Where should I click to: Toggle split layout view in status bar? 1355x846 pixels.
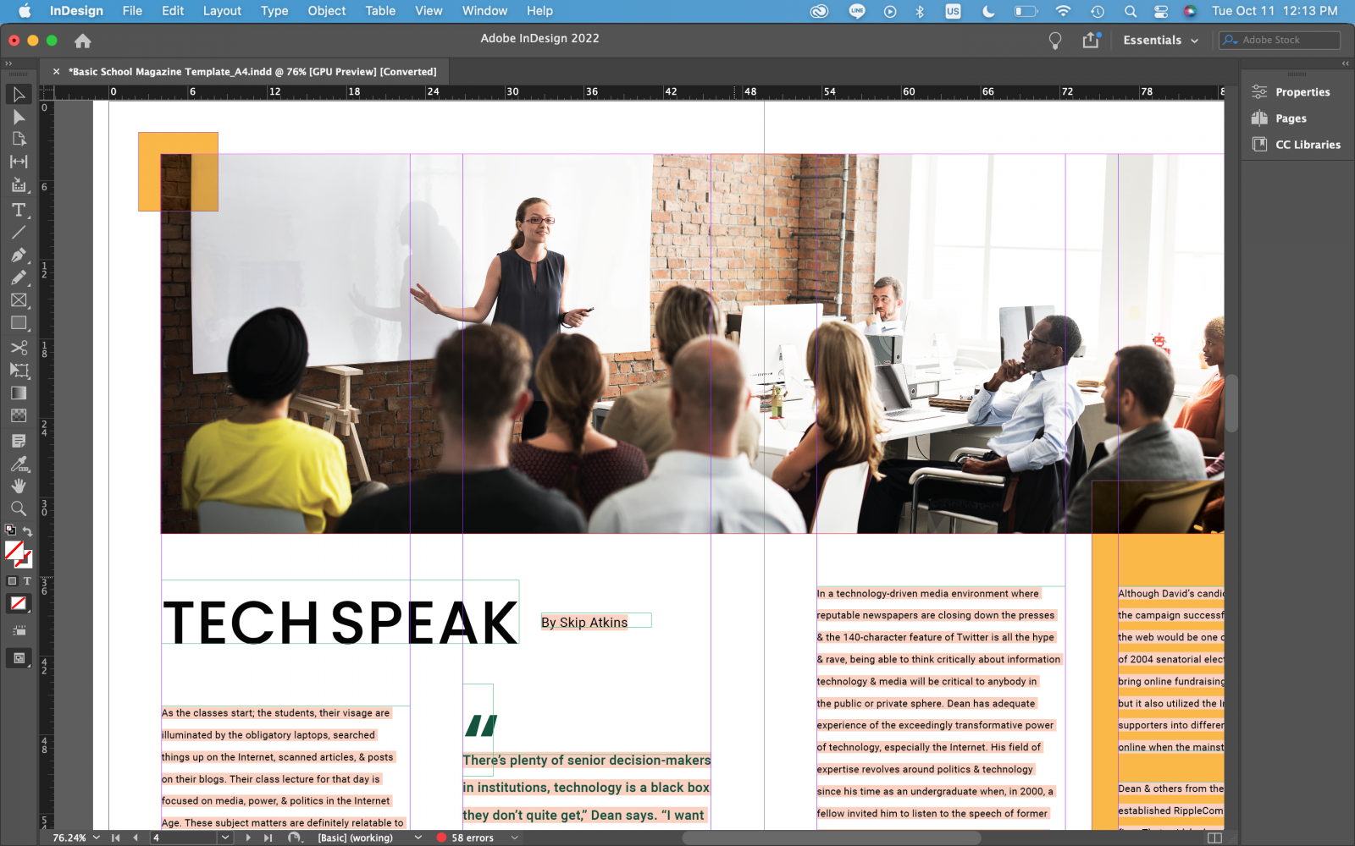point(1214,838)
